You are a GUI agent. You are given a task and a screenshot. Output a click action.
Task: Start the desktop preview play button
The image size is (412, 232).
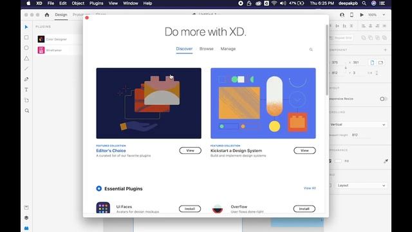click(x=362, y=15)
